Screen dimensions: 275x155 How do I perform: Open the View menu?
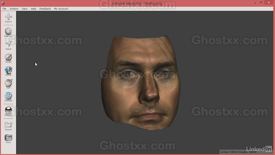(25, 9)
